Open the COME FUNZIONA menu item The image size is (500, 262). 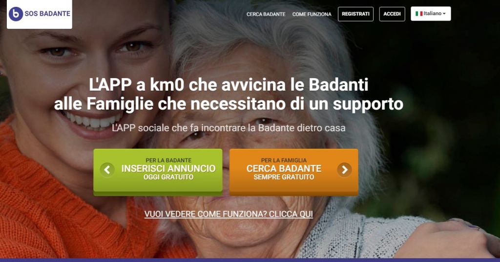point(312,14)
